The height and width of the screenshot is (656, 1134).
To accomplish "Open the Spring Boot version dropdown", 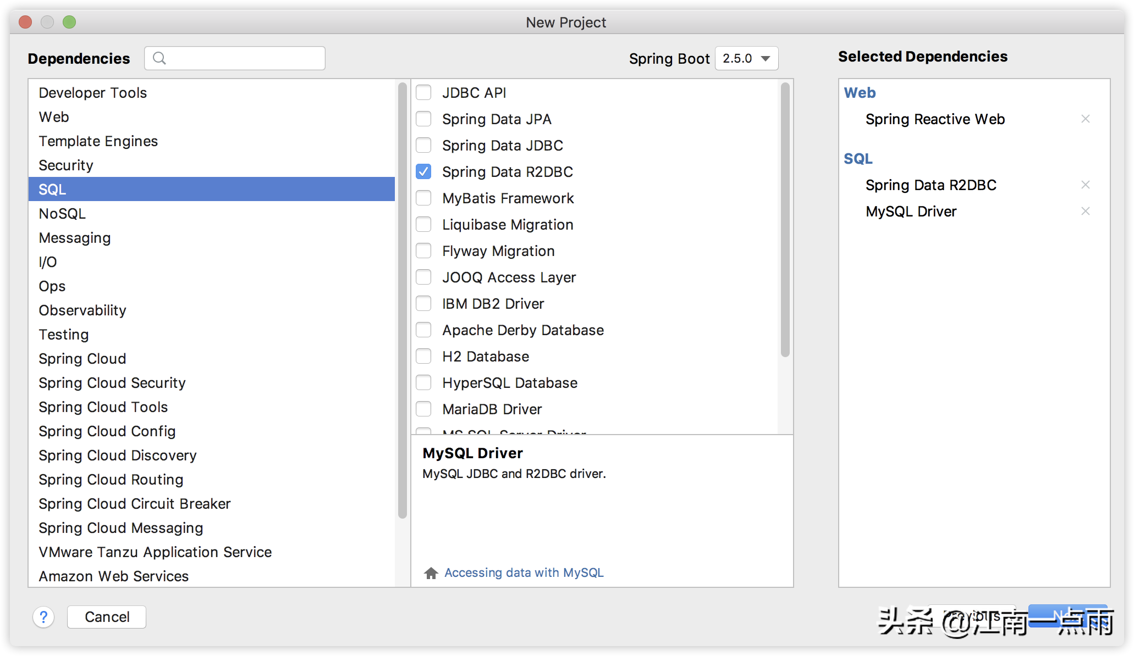I will pyautogui.click(x=746, y=58).
